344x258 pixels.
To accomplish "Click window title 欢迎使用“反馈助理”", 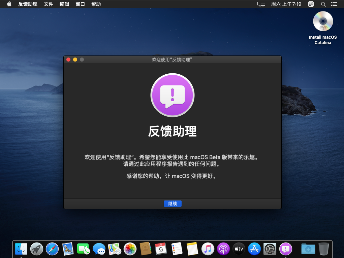I will pyautogui.click(x=172, y=60).
